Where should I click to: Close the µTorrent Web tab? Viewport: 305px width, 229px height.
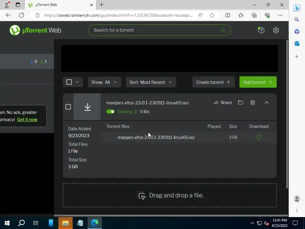pos(92,5)
